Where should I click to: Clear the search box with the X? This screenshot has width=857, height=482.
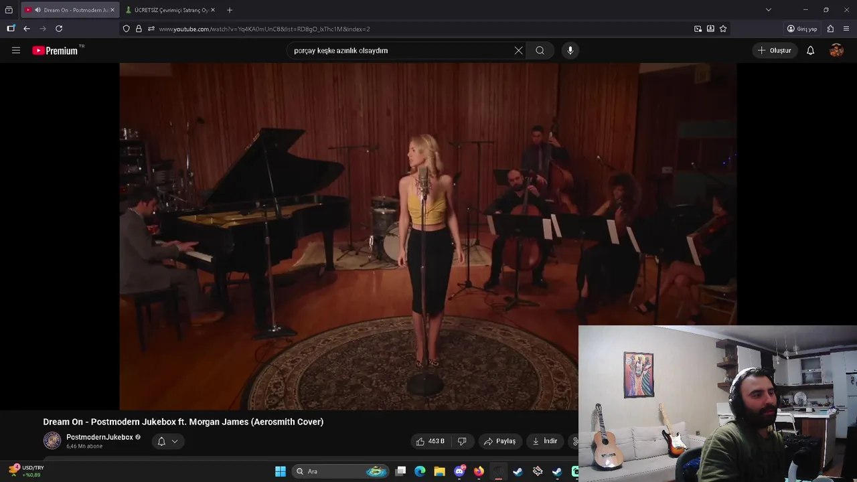coord(518,50)
